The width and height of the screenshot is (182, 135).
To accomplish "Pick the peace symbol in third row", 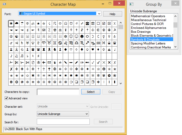I will [11, 36].
